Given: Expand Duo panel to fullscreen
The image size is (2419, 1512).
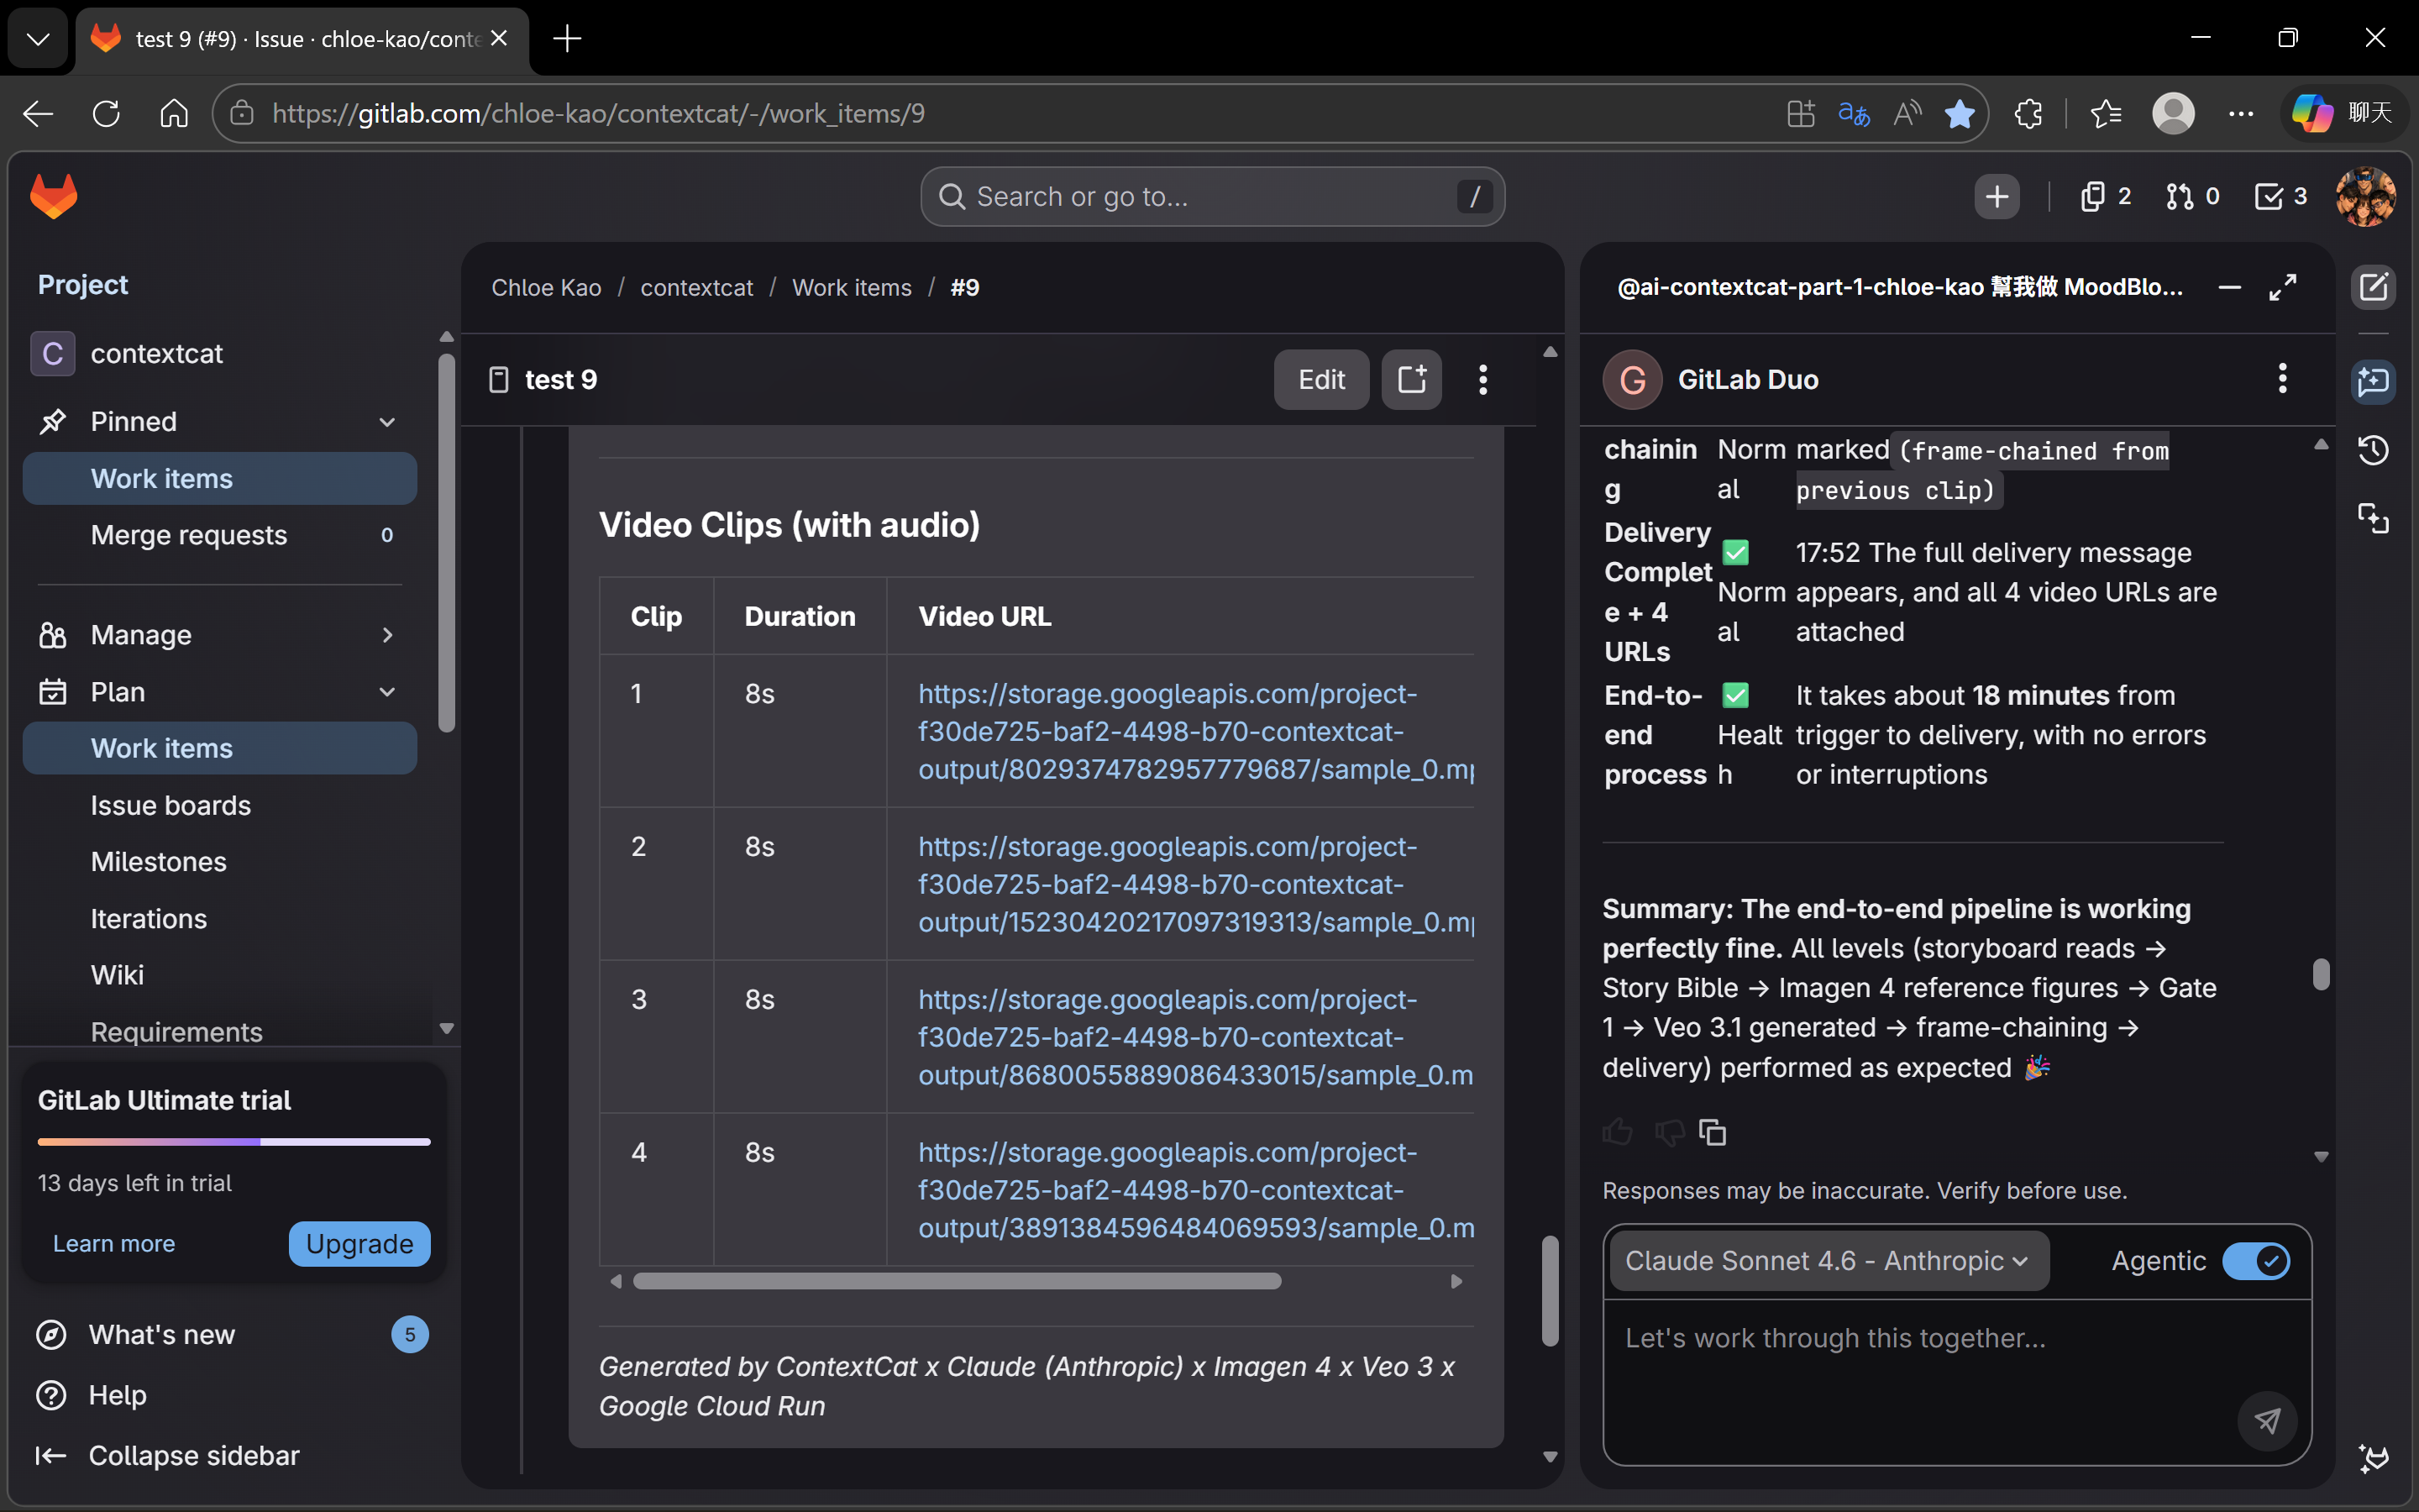Looking at the screenshot, I should pyautogui.click(x=2283, y=288).
